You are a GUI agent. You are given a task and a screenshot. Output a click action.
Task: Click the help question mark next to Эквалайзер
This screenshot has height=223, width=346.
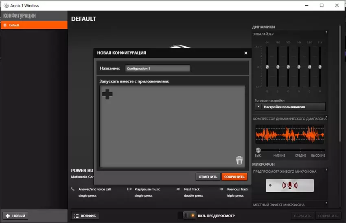(326, 32)
